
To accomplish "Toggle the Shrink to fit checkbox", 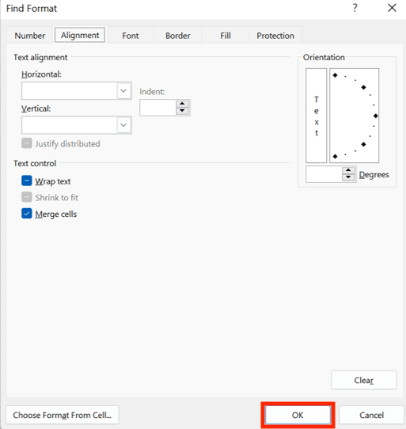I will 27,197.
